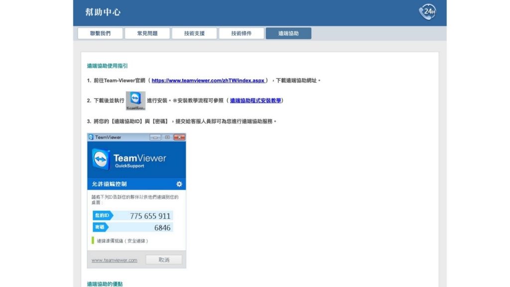Click the small TeamViewer icon in window titlebar

(91, 137)
